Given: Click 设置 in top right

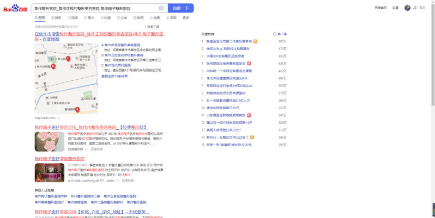Looking at the screenshot, I should pyautogui.click(x=395, y=8).
